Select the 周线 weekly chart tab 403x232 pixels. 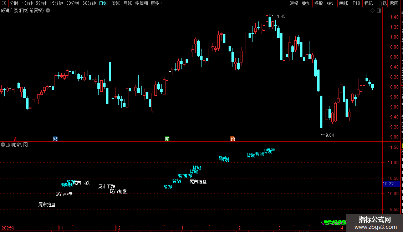click(116, 3)
